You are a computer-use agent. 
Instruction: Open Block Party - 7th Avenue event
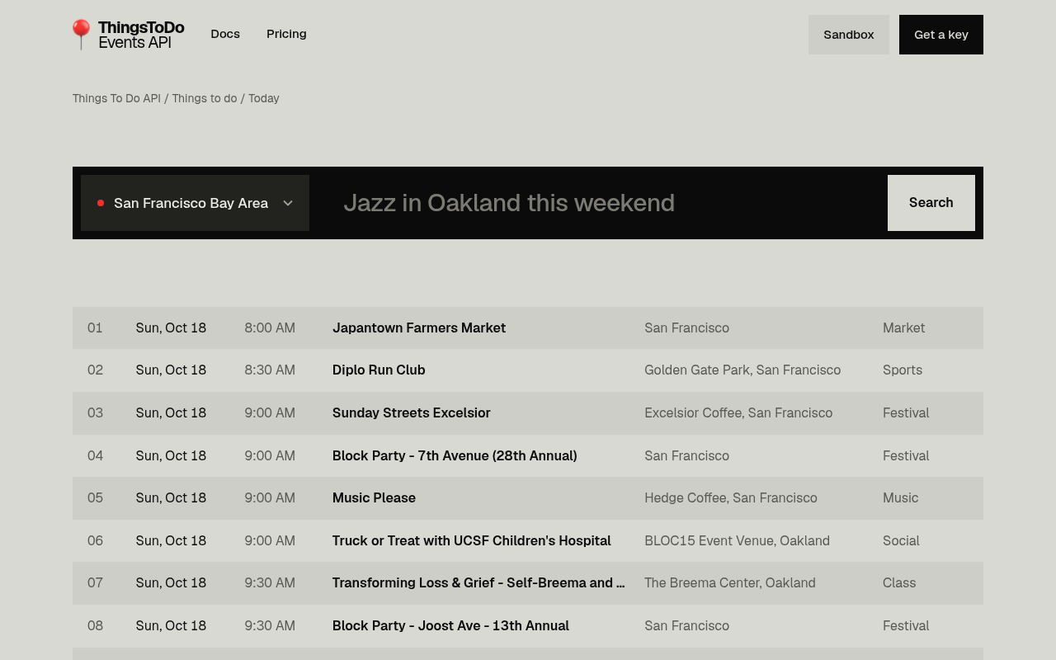pyautogui.click(x=455, y=455)
